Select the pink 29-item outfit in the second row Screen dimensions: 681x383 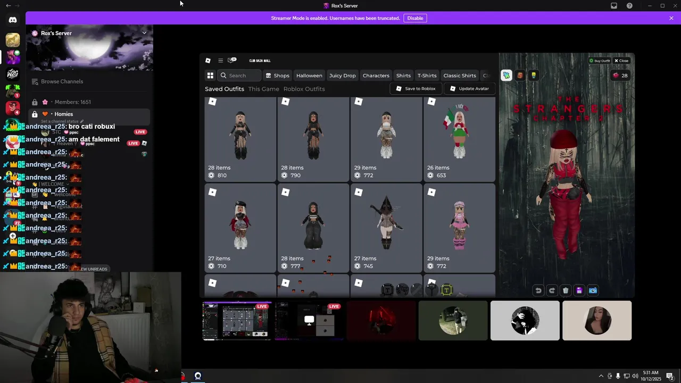point(459,228)
